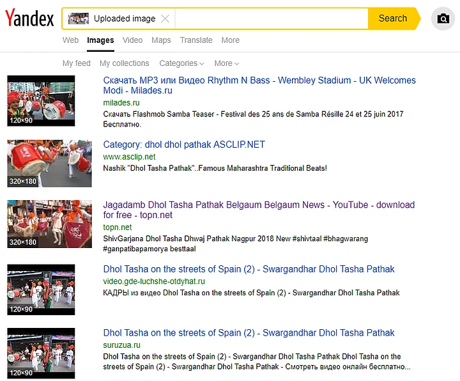This screenshot has width=460, height=381.
Task: Open the Translate tab
Action: click(196, 40)
